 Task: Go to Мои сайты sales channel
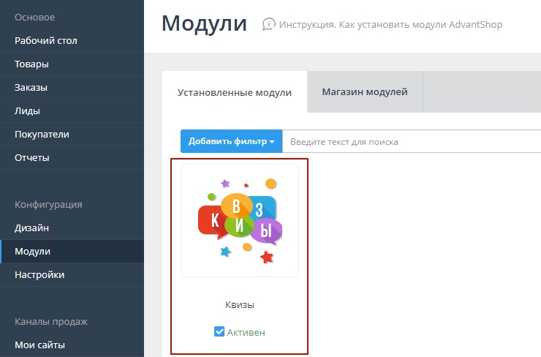click(x=39, y=345)
